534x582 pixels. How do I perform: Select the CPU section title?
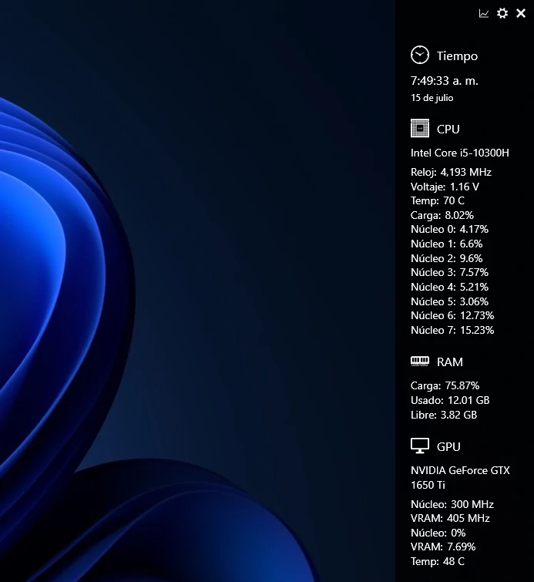click(448, 130)
